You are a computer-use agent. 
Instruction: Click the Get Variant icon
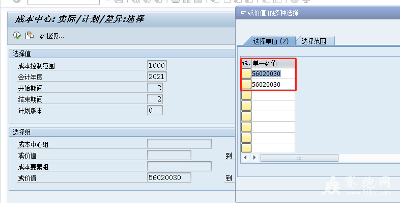30,36
